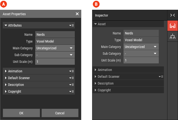Open Copyright section options menu icon

(72, 92)
